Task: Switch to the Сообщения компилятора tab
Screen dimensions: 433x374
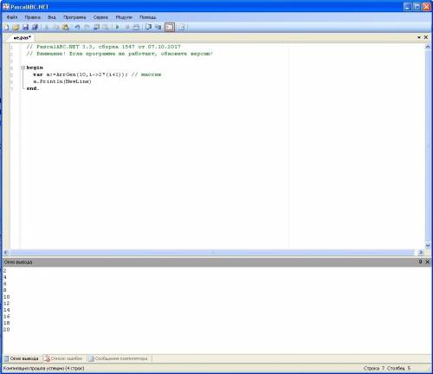Action: pos(119,358)
